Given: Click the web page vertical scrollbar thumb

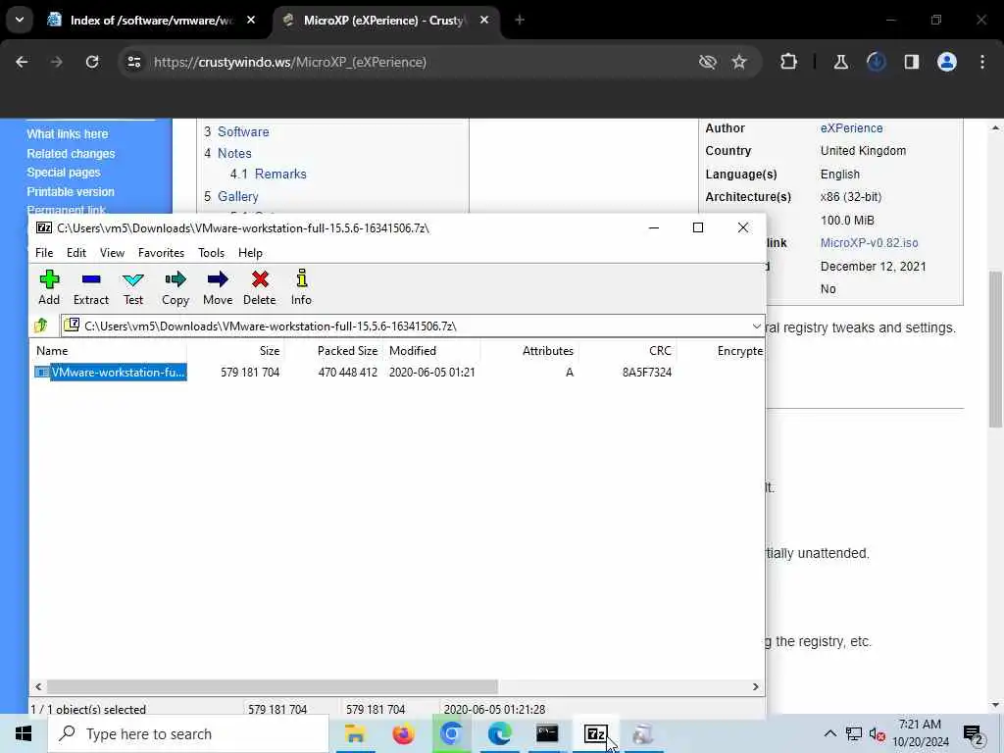Looking at the screenshot, I should tap(995, 349).
